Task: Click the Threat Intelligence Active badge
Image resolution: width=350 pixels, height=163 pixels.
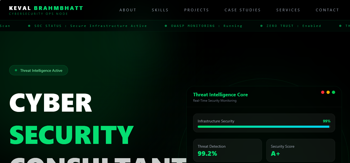Action: [x=39, y=70]
